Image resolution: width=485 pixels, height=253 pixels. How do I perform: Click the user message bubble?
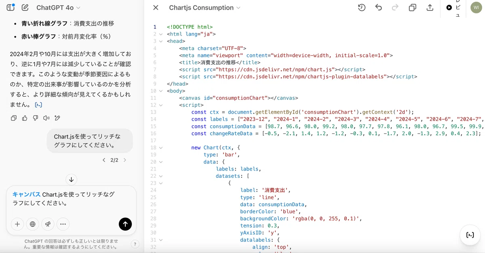[90, 141]
